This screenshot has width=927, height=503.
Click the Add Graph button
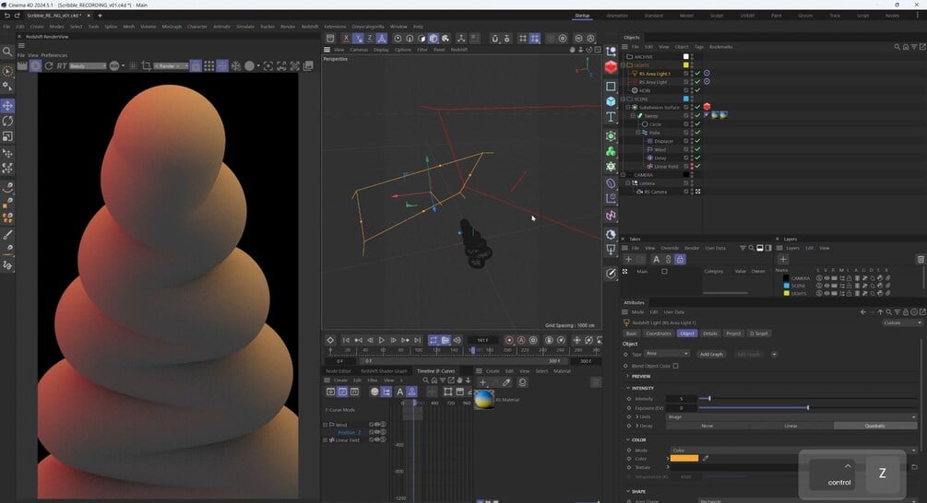click(x=711, y=355)
